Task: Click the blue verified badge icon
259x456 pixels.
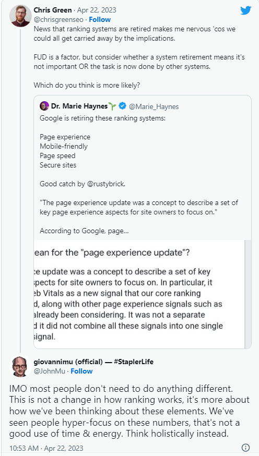Action: click(123, 106)
